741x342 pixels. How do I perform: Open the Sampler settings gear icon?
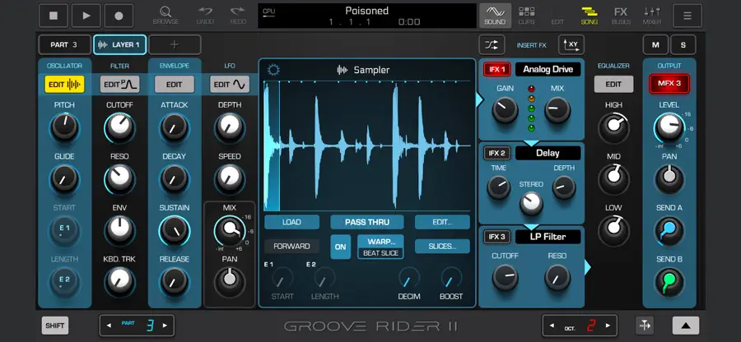click(x=273, y=70)
